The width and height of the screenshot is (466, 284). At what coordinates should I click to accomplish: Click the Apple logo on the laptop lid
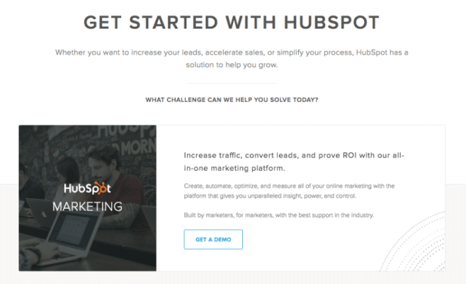pos(43,214)
